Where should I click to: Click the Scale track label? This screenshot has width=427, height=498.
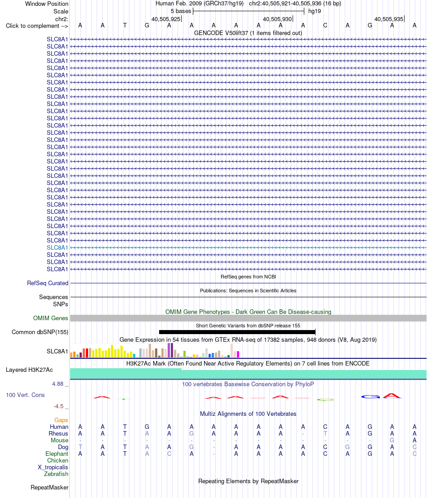coord(61,11)
